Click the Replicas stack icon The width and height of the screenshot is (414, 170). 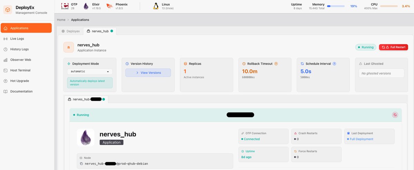pos(186,64)
